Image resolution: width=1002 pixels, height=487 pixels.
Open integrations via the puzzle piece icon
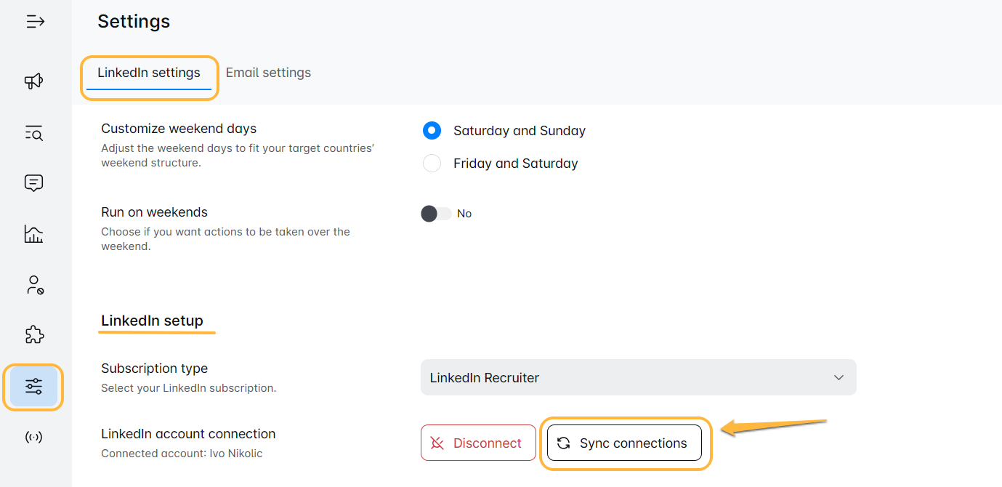[x=34, y=334]
